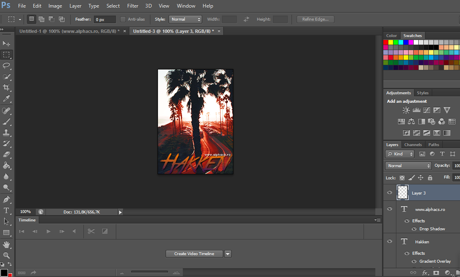Select the Zoom tool

(6, 255)
